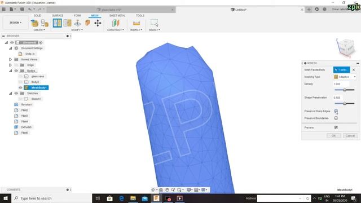Open the Construct dropdown menu

click(115, 30)
